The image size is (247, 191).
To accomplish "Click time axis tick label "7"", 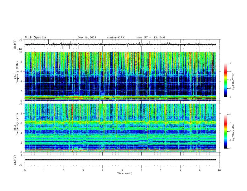I will click(x=161, y=170).
